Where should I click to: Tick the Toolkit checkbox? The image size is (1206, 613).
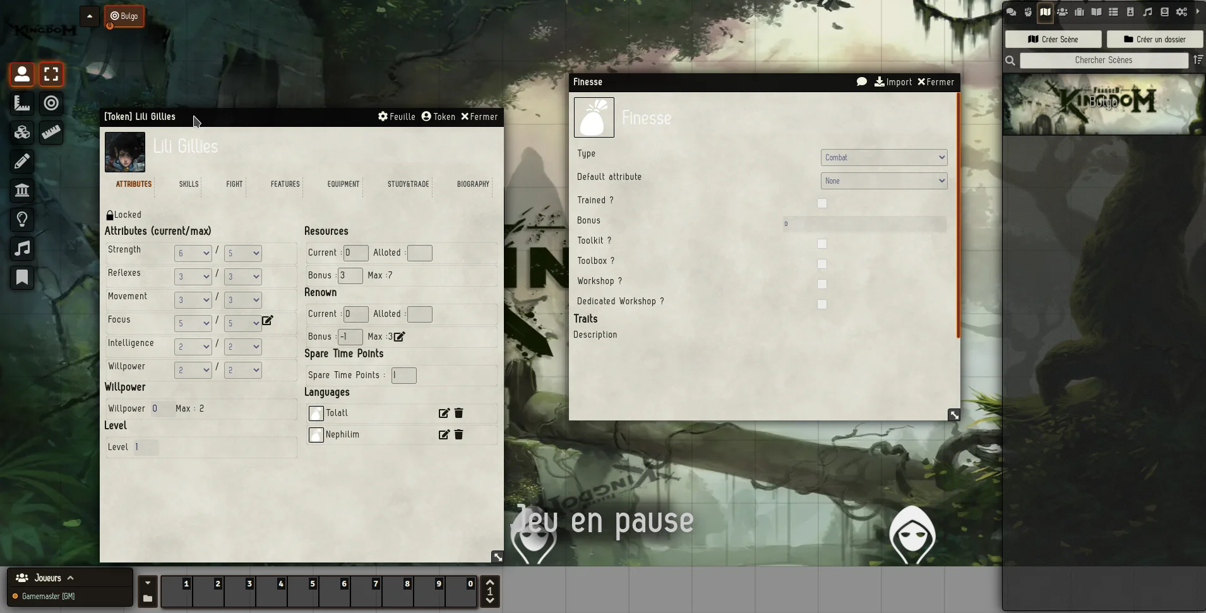click(821, 244)
